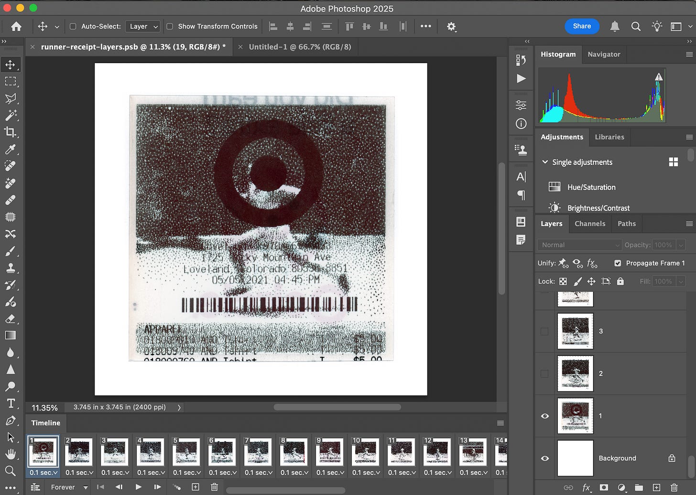The height and width of the screenshot is (495, 696).
Task: Open Timeline panel menu
Action: 500,423
